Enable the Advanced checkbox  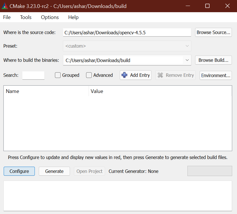coord(89,75)
